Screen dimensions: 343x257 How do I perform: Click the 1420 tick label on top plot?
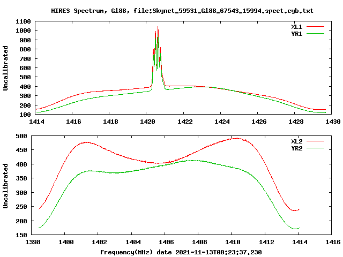147,122
